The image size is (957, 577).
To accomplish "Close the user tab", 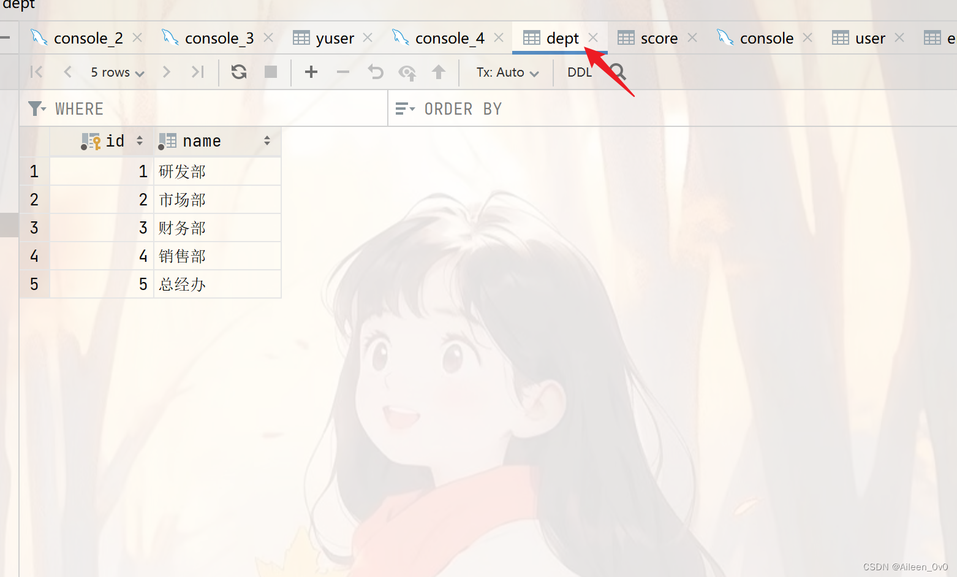I will coord(899,38).
